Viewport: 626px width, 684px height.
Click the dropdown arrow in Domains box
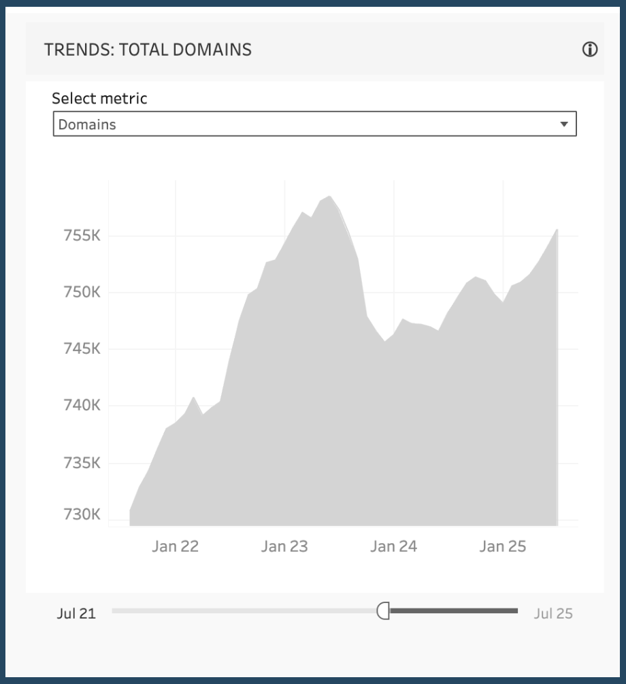[563, 125]
